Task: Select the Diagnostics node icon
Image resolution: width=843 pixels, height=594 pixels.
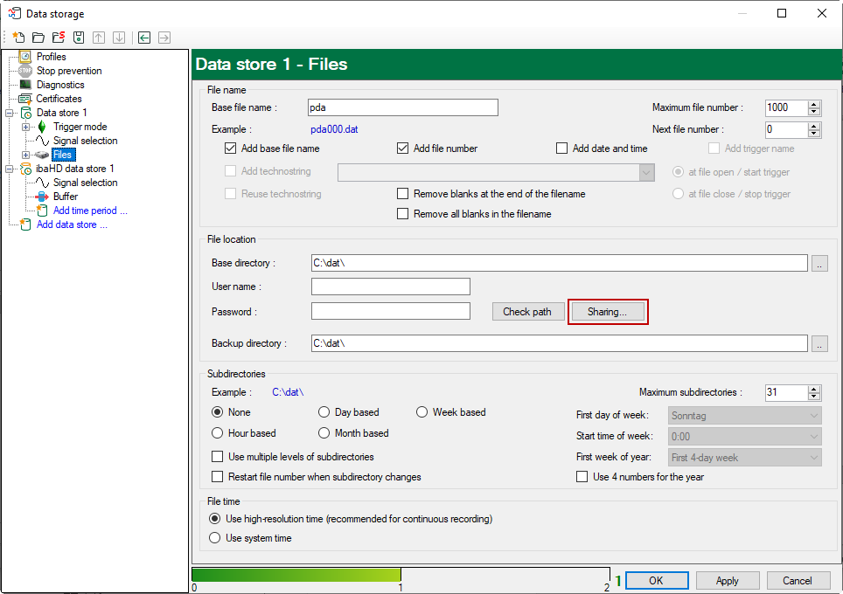Action: 25,85
